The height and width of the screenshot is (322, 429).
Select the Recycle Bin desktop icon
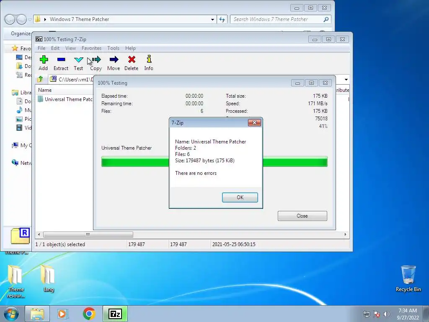[408, 279]
